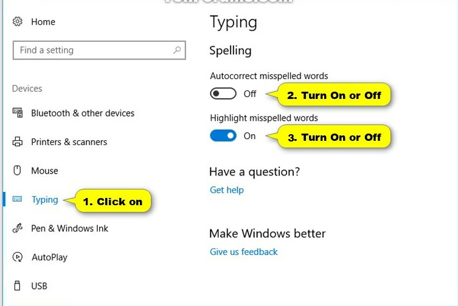Turn off Highlight misspelled words toggle
This screenshot has height=306, width=458.
[x=223, y=136]
